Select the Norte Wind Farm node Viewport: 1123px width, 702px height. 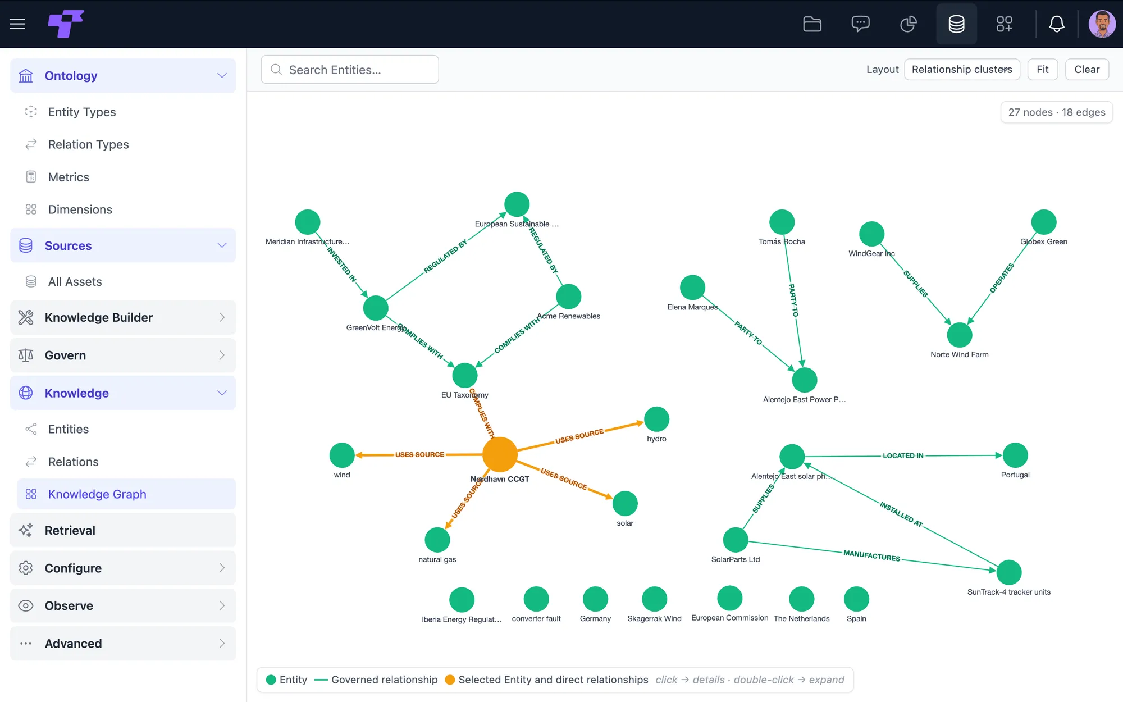pos(960,335)
